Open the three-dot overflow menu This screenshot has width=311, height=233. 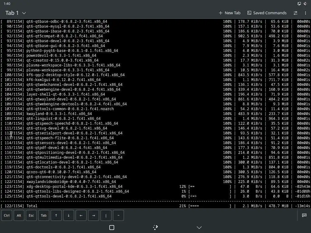pos(305,13)
